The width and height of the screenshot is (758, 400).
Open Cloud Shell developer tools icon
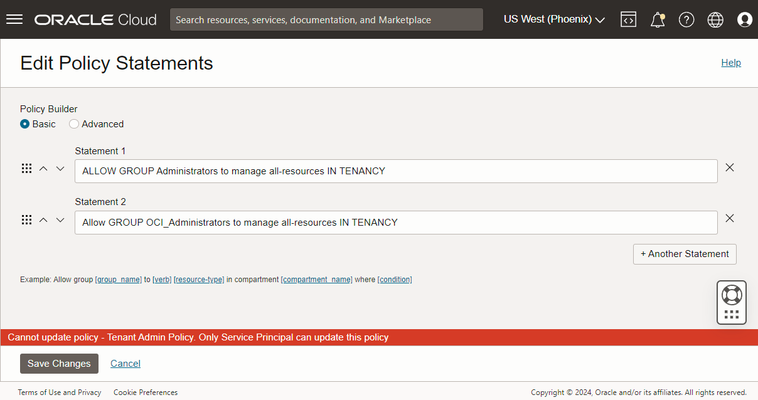628,19
